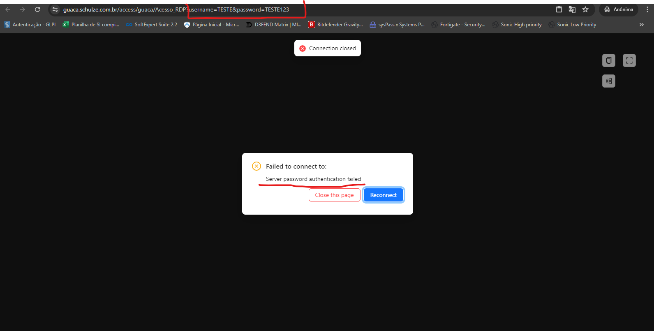This screenshot has height=331, width=654.
Task: Click the URL address bar text
Action: 176,9
